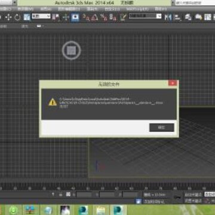Click the green circular taskbar icon
The width and height of the screenshot is (215, 215).
13,210
